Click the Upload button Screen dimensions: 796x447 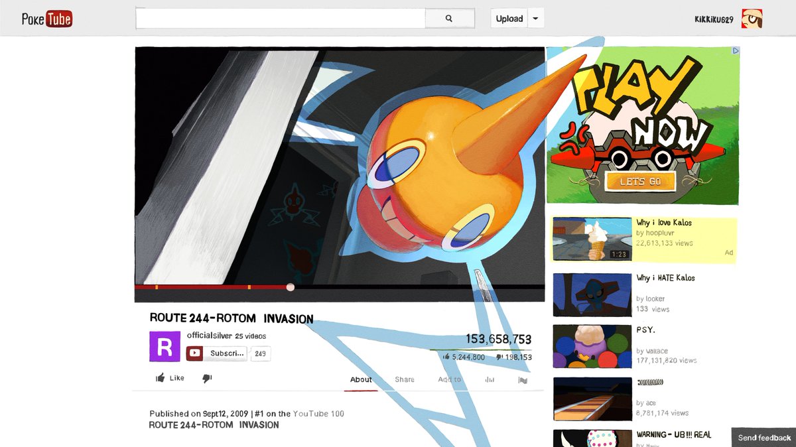point(509,19)
